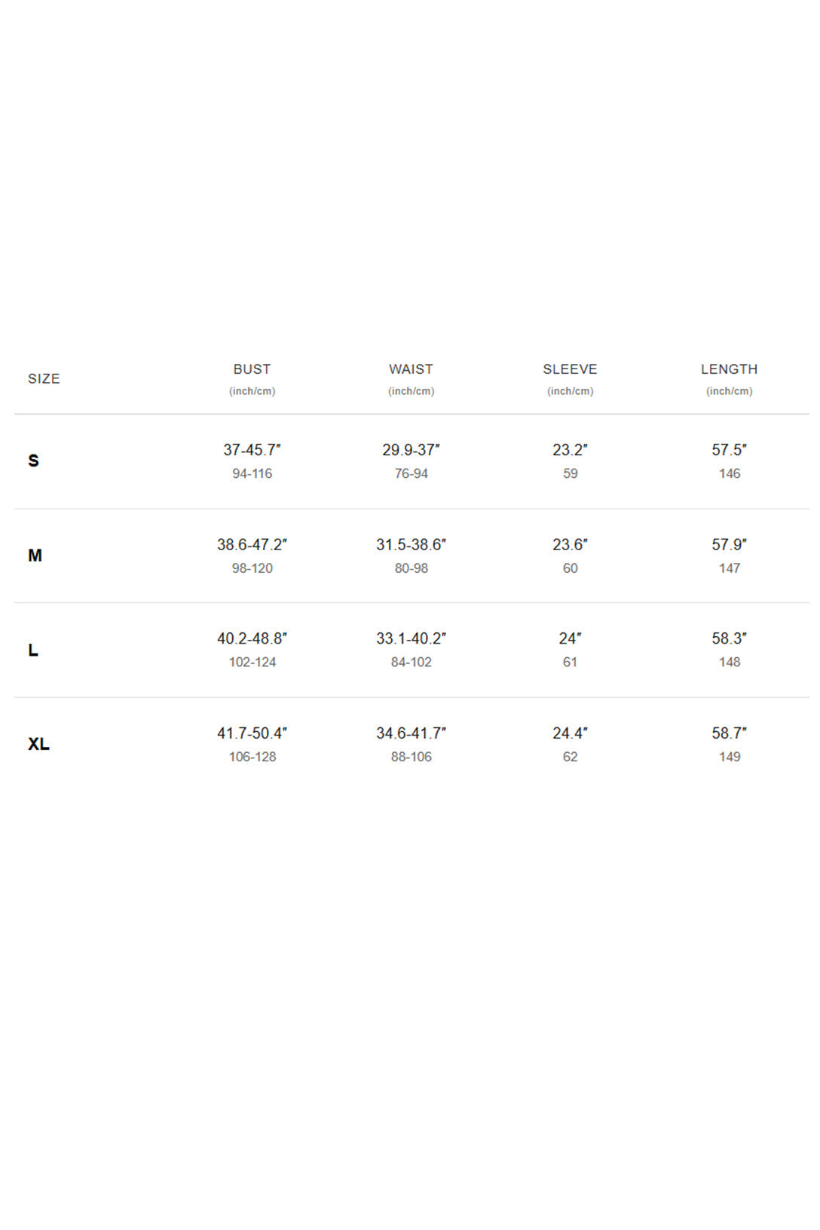This screenshot has width=820, height=1230.
Task: Choose the L size row label
Action: point(33,650)
